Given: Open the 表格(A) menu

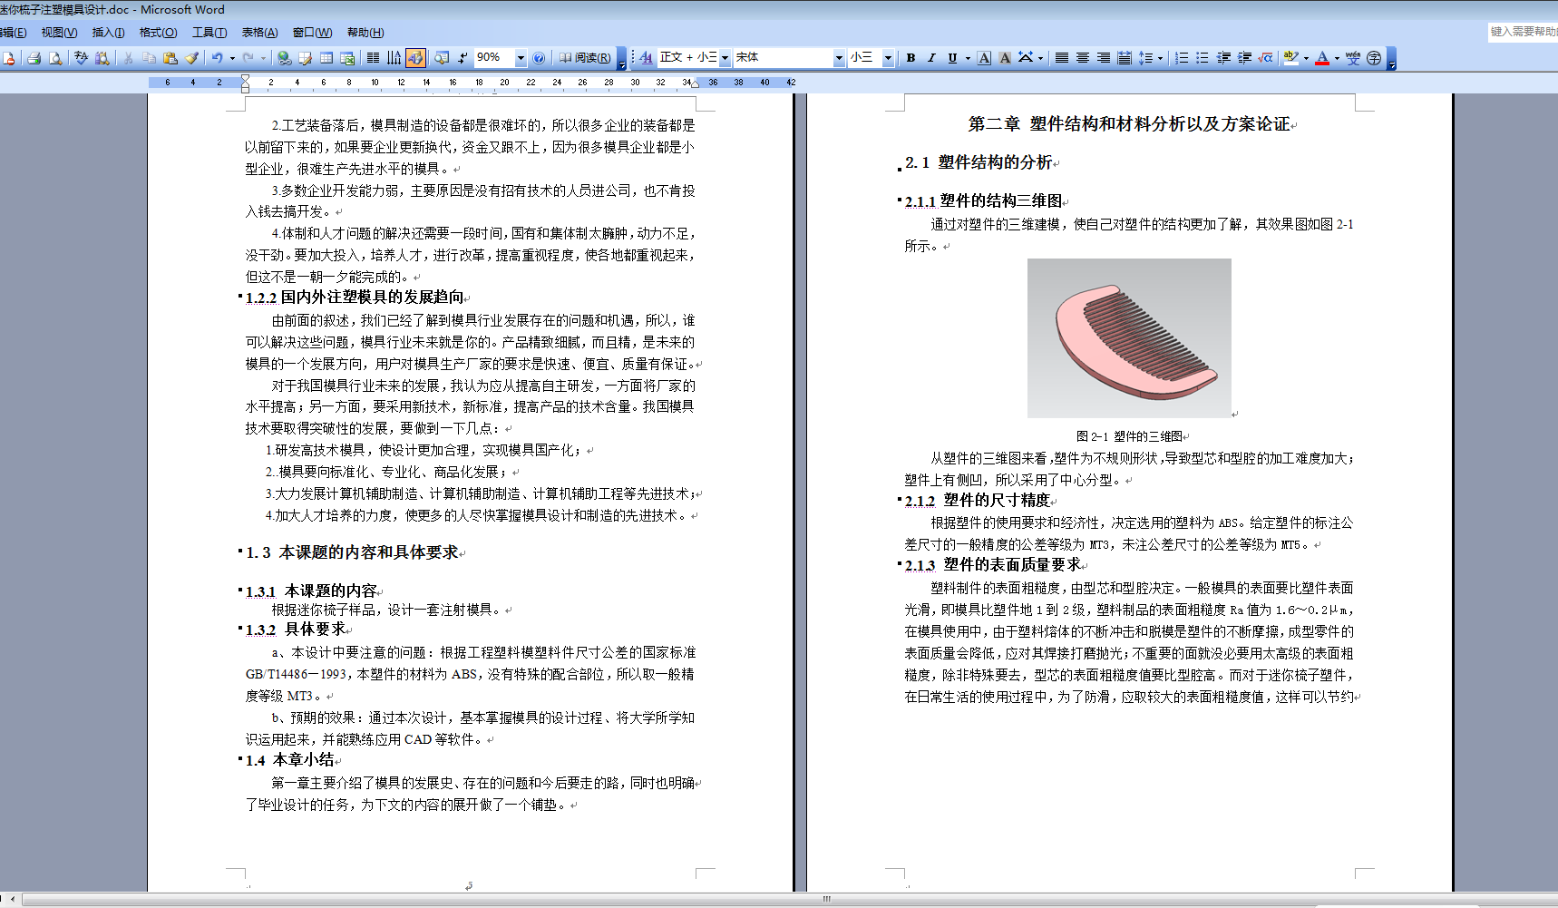Looking at the screenshot, I should (x=259, y=33).
